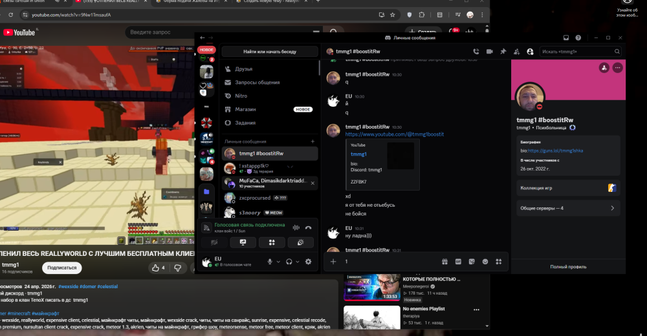
Task: Open the Discord inbox icon
Action: [566, 37]
